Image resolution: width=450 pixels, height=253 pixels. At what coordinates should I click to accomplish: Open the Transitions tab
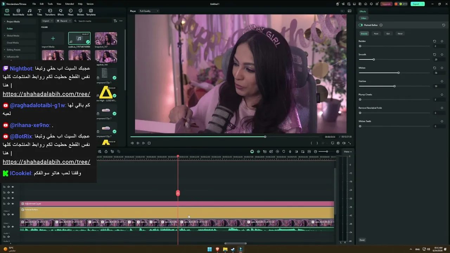(x=50, y=12)
